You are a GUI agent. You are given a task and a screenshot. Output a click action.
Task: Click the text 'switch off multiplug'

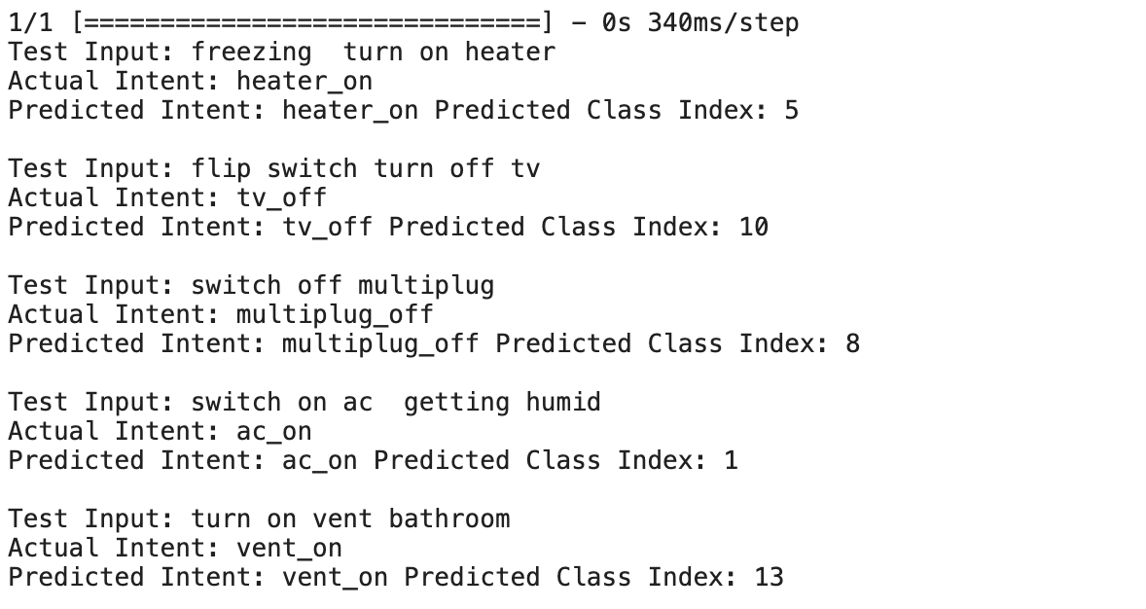click(342, 285)
